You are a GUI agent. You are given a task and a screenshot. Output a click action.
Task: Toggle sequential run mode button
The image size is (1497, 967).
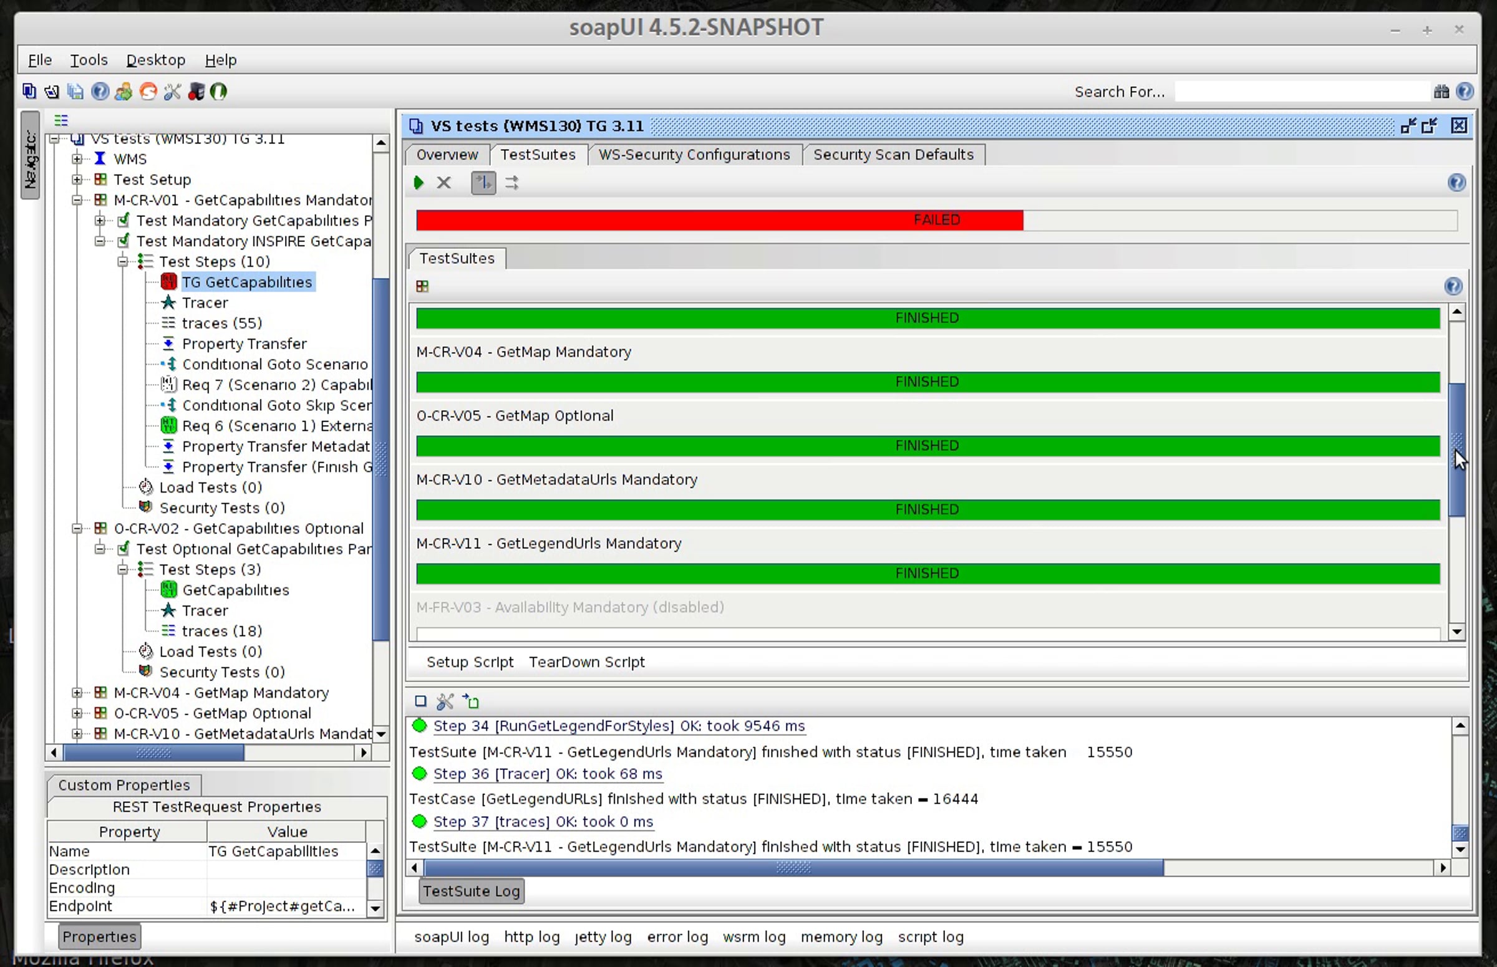pyautogui.click(x=483, y=183)
